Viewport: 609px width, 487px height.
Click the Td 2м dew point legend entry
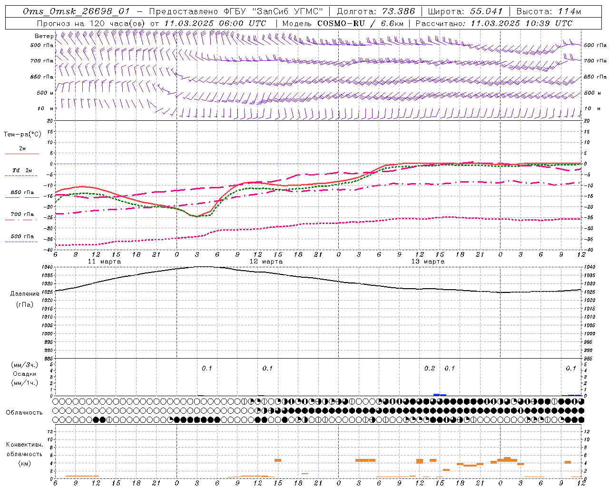pyautogui.click(x=22, y=170)
